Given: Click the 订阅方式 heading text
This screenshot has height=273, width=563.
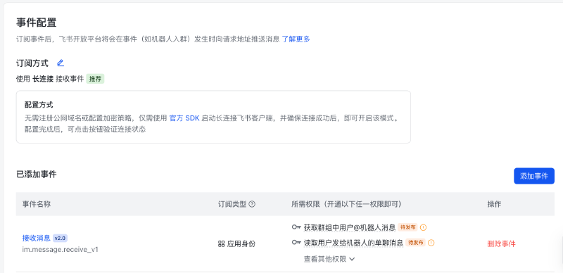Looking at the screenshot, I should (x=32, y=63).
